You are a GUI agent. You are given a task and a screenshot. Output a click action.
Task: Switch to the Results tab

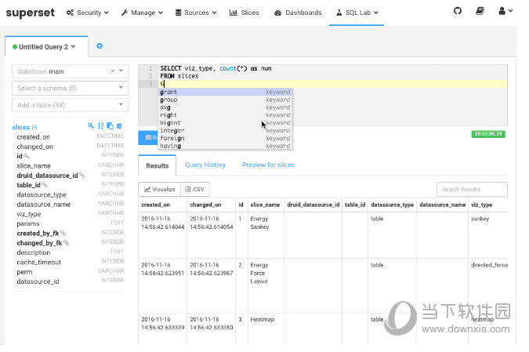[158, 165]
